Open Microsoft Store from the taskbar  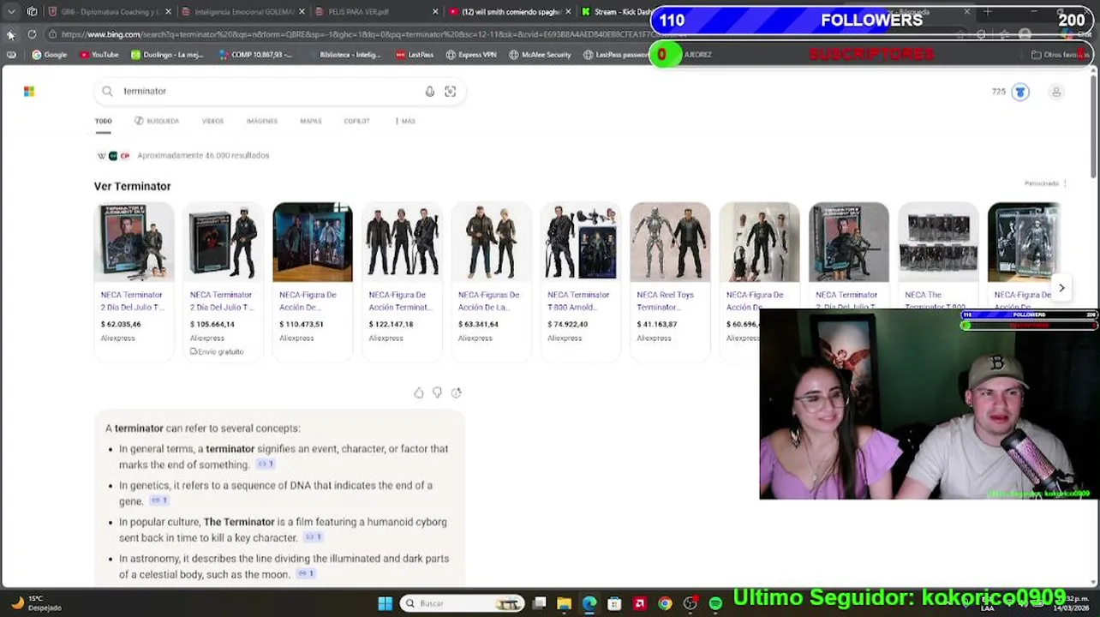tap(614, 603)
